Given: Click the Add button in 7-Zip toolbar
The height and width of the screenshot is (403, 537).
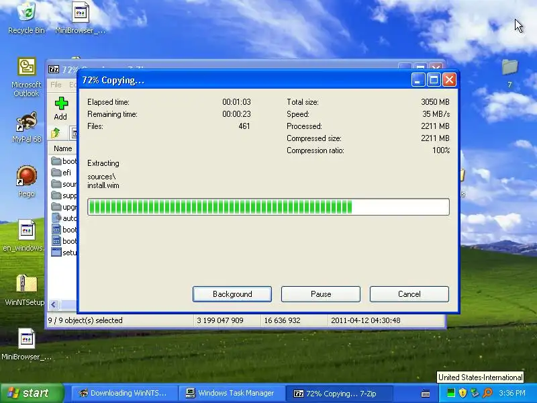Looking at the screenshot, I should pyautogui.click(x=61, y=108).
